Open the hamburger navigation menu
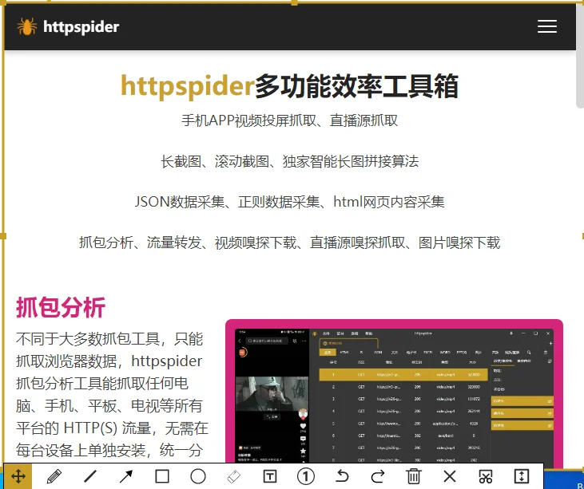584x489 pixels. tap(547, 26)
